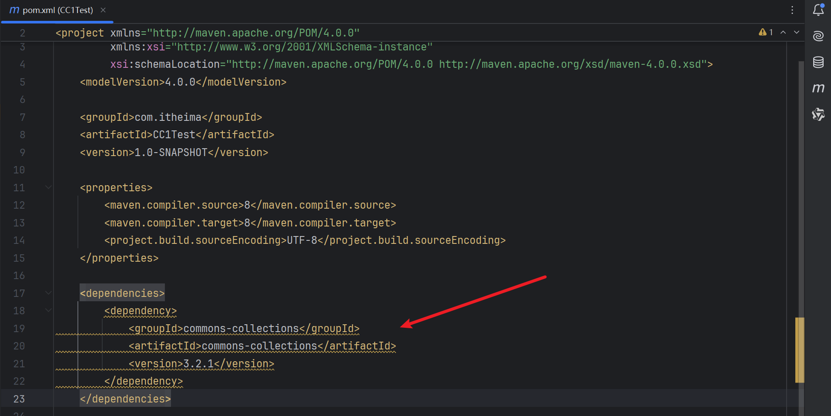Viewport: 831px width, 416px height.
Task: Open the Tongyi Lingma plugin panel
Action: click(x=818, y=114)
